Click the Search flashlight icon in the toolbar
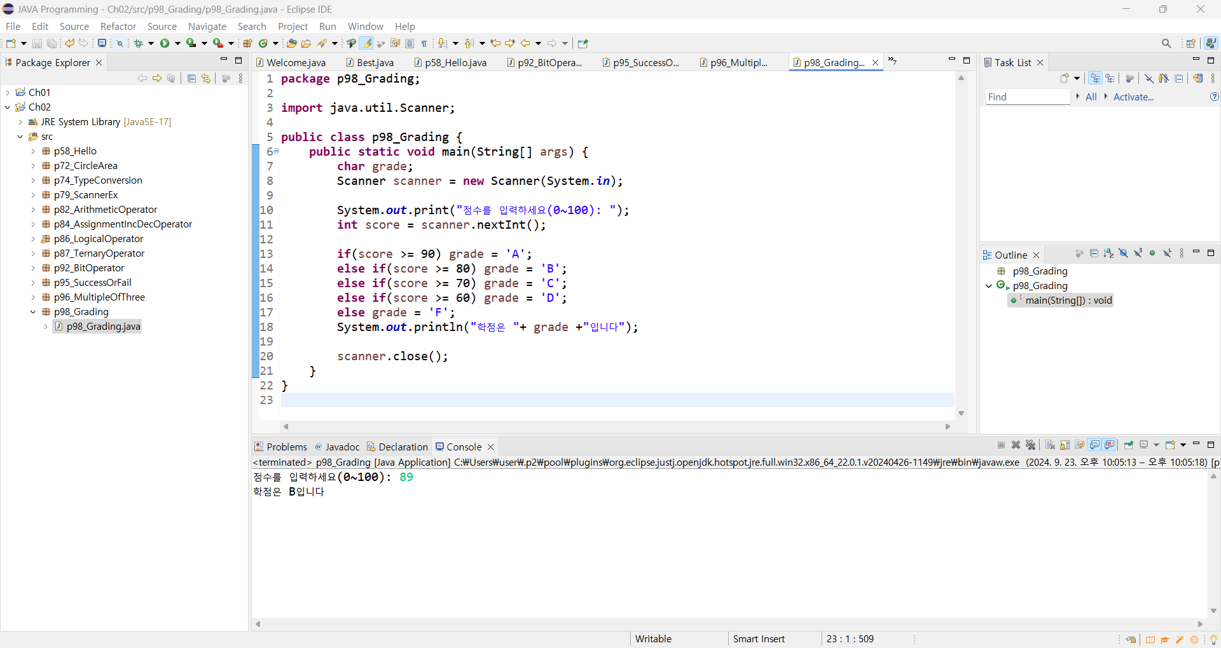This screenshot has width=1221, height=648. point(322,43)
